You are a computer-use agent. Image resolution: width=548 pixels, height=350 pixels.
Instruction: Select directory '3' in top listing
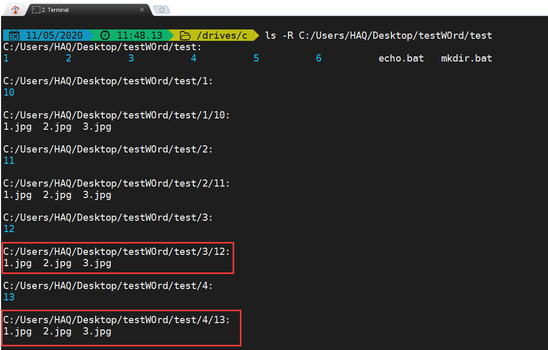pyautogui.click(x=131, y=58)
